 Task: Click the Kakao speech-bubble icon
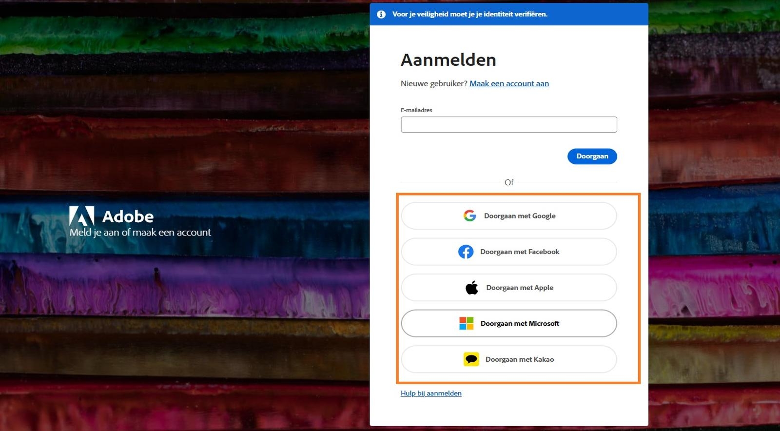[471, 359]
